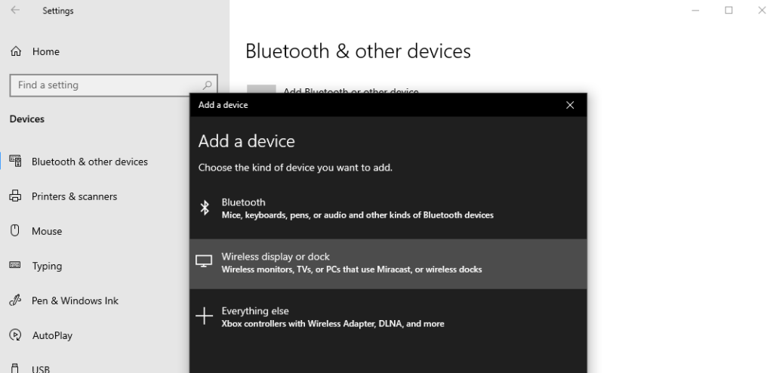The width and height of the screenshot is (773, 373).
Task: Maximize the Settings window
Action: click(x=728, y=11)
